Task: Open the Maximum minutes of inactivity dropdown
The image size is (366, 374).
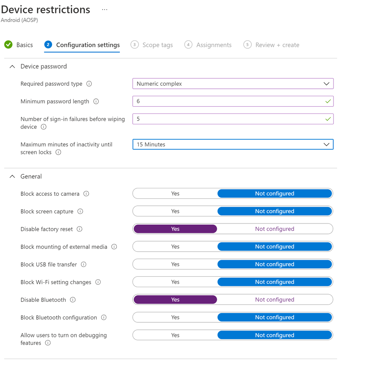Action: [233, 144]
